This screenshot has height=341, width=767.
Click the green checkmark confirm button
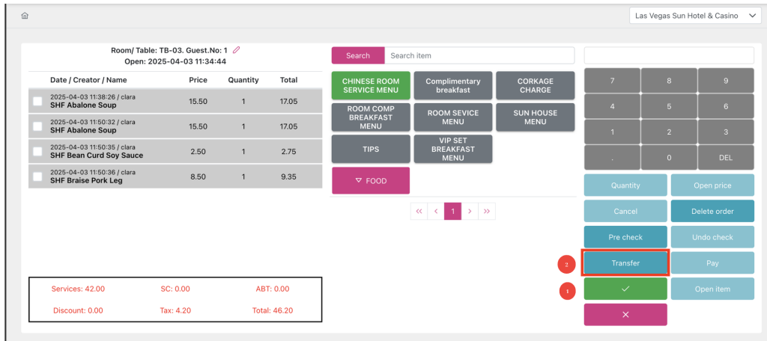[x=625, y=289]
